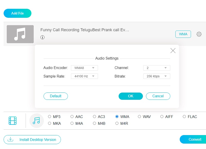Open file settings via the gear icon
Image resolution: width=206 pixels, height=149 pixels.
pyautogui.click(x=199, y=34)
